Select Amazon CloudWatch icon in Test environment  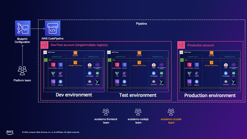[x=117, y=65]
